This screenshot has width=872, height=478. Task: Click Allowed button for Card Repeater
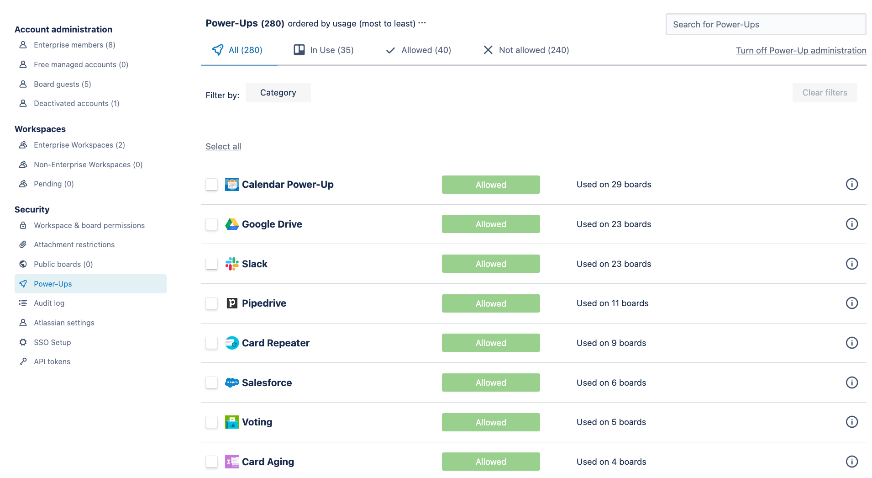491,343
